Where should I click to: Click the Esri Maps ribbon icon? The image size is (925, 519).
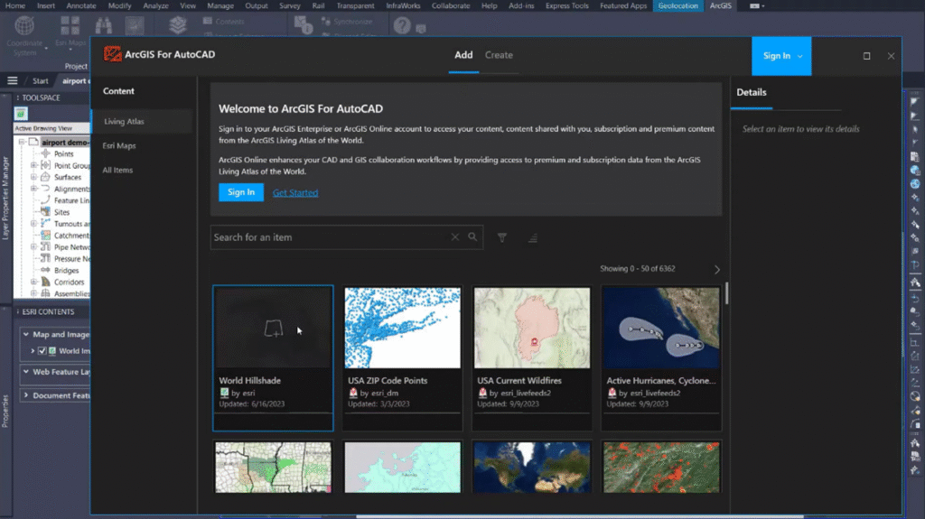[x=70, y=26]
